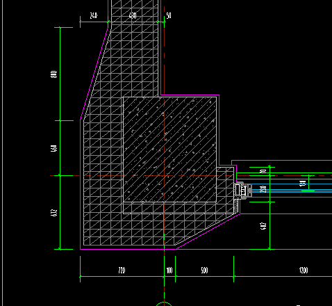This screenshot has width=332, height=306.
Task: Click the magenta sloped edge on left wall
Action: pos(94,74)
